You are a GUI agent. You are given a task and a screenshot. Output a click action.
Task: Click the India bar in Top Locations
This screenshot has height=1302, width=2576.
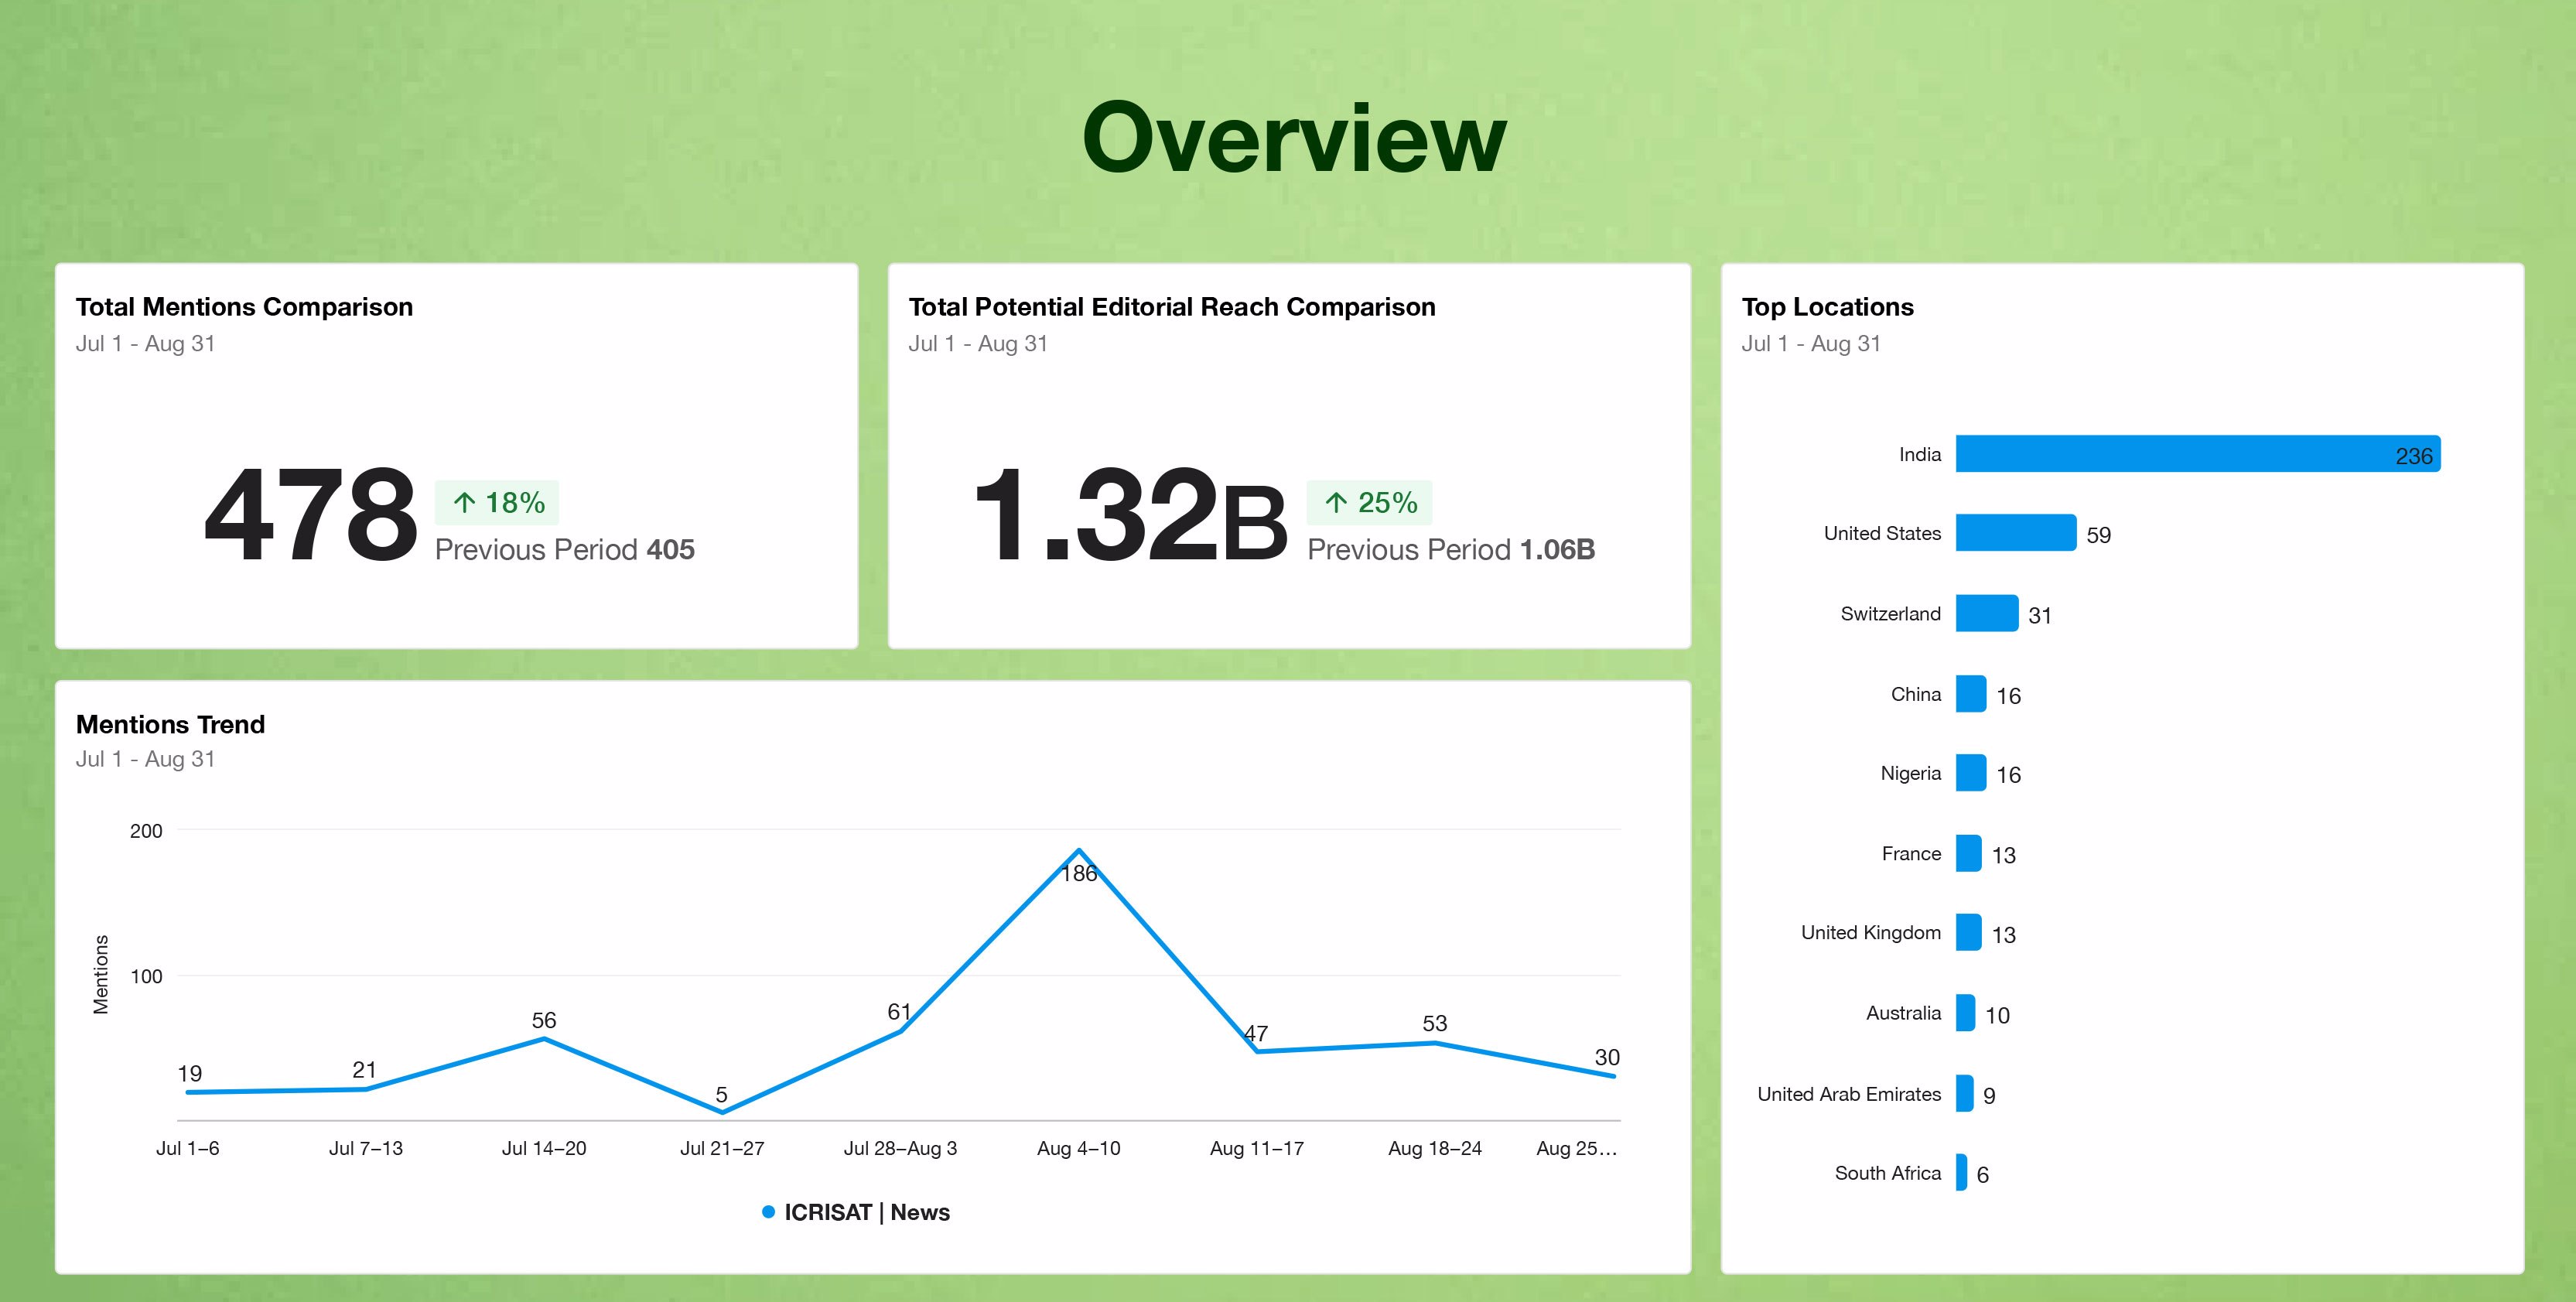click(x=2196, y=454)
